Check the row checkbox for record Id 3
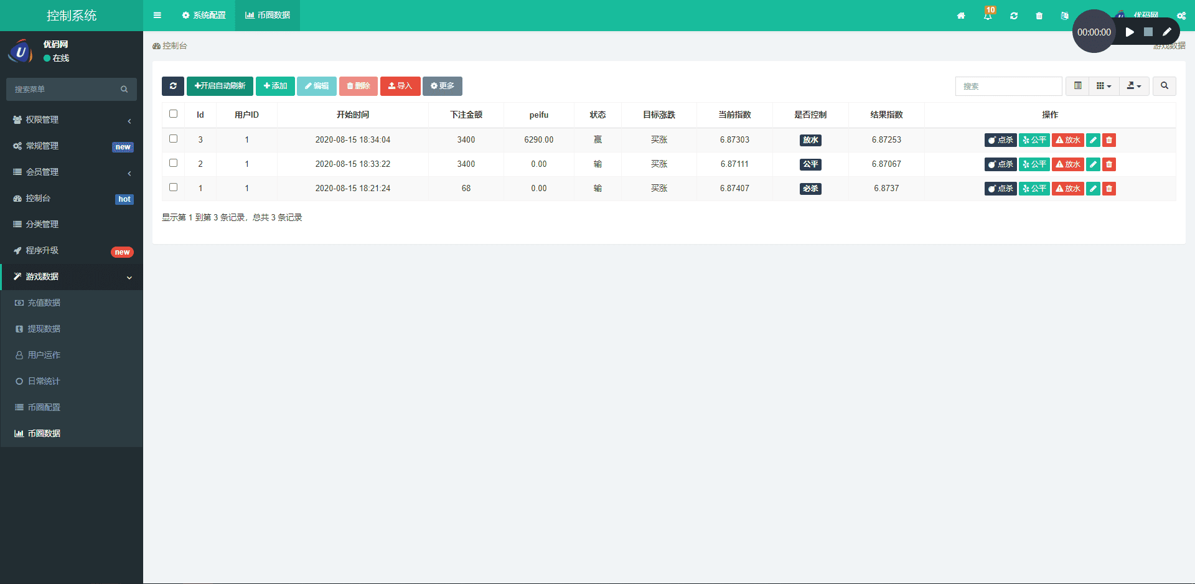This screenshot has width=1195, height=584. click(x=173, y=139)
